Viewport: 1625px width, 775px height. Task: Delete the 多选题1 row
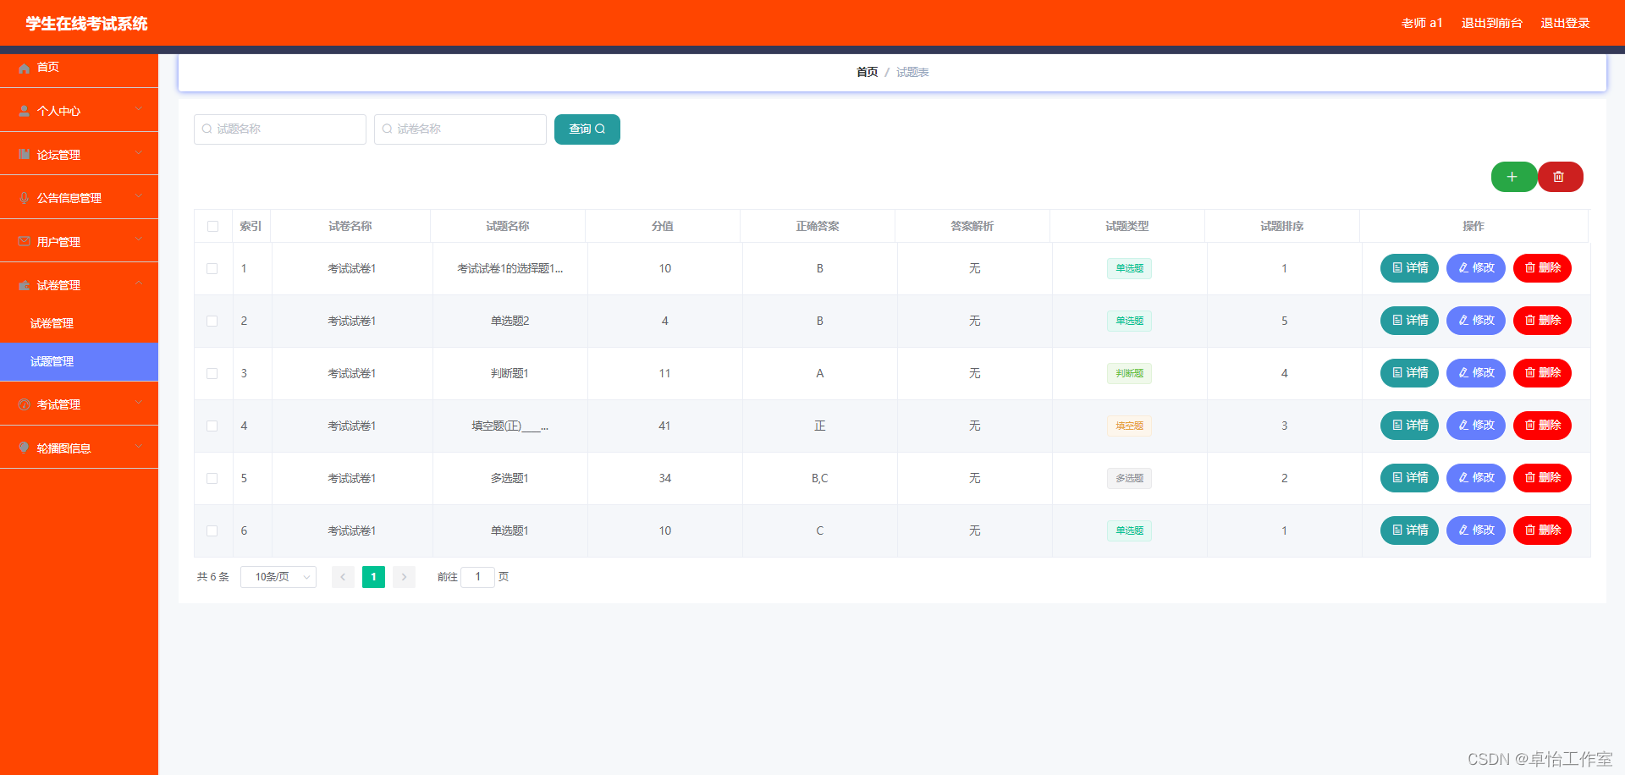point(1542,478)
